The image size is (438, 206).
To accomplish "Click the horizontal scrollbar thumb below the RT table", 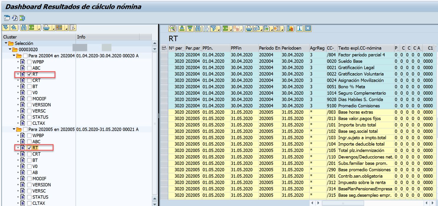I will 343,203.
